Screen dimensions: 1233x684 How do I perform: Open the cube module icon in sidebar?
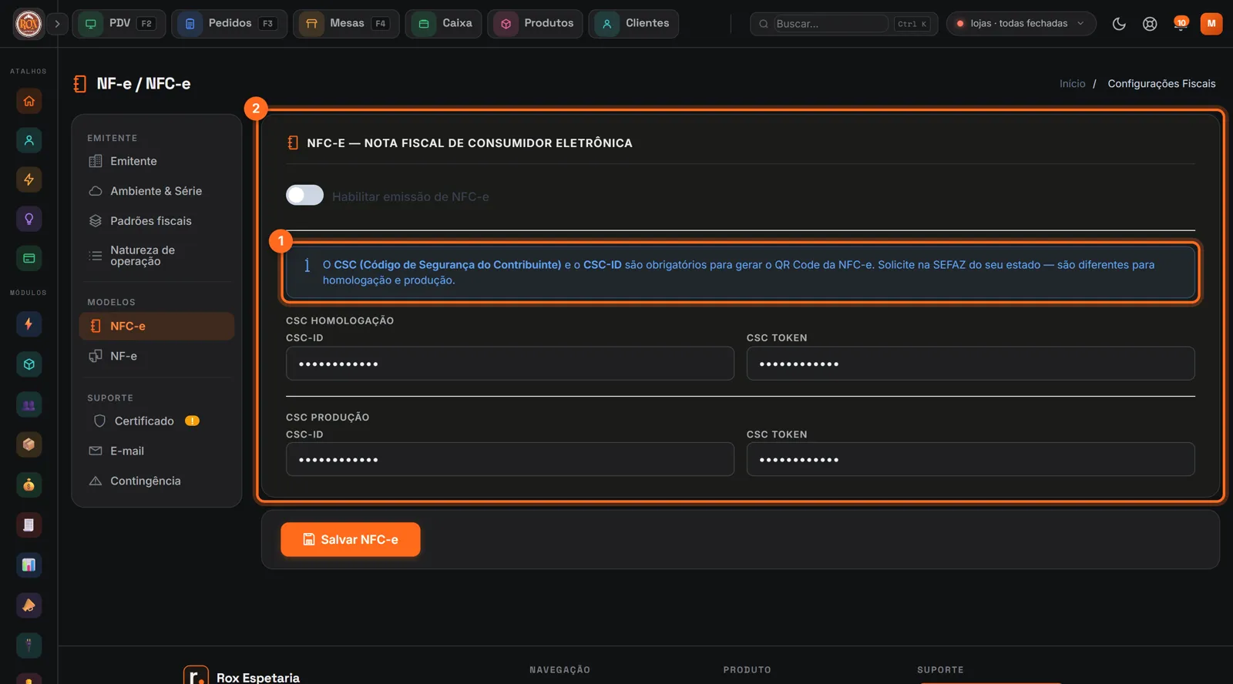click(x=29, y=364)
